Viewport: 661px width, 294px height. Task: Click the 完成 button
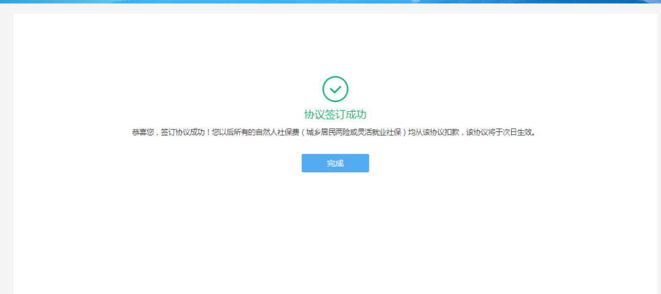coord(335,163)
